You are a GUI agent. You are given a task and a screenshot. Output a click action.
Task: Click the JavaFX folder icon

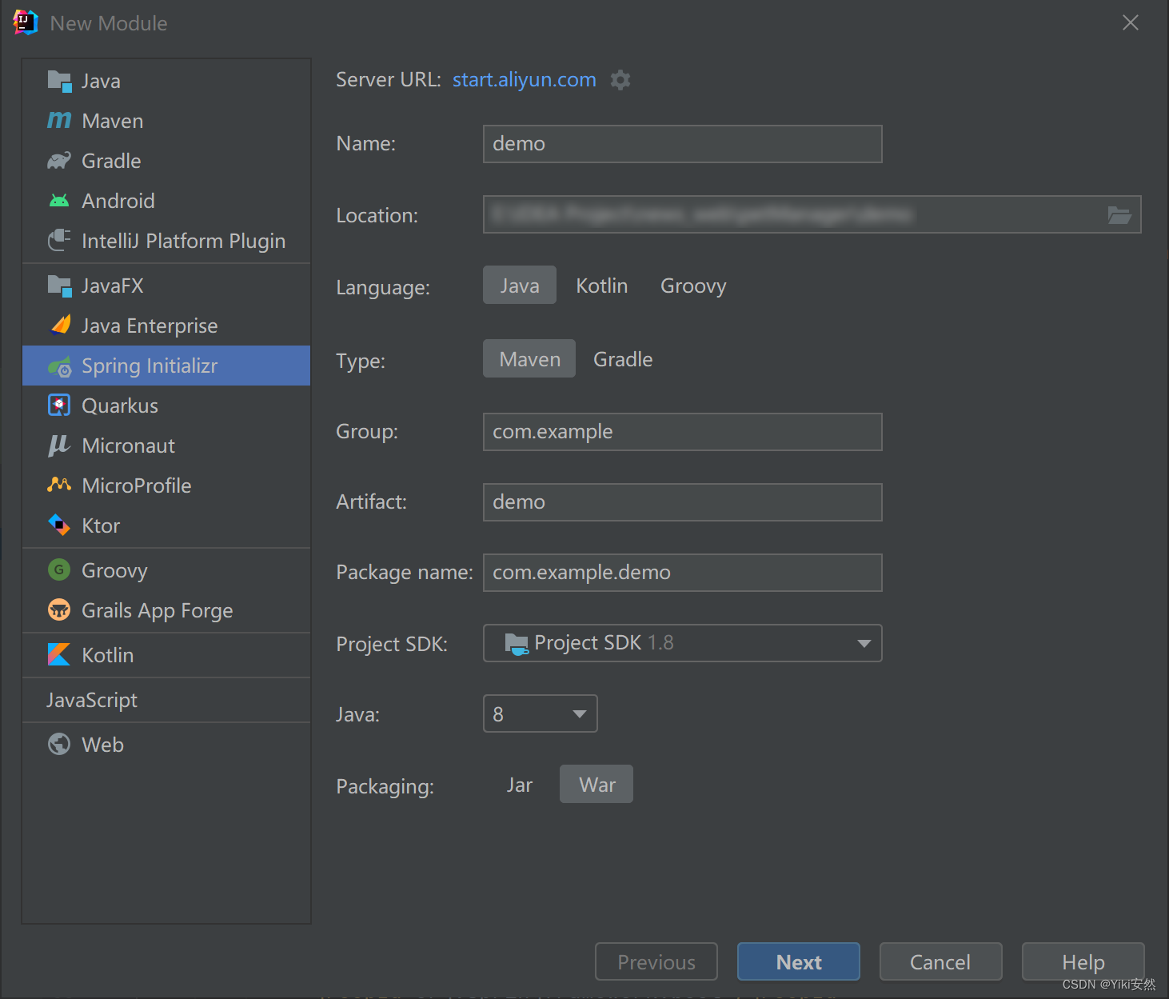[59, 286]
